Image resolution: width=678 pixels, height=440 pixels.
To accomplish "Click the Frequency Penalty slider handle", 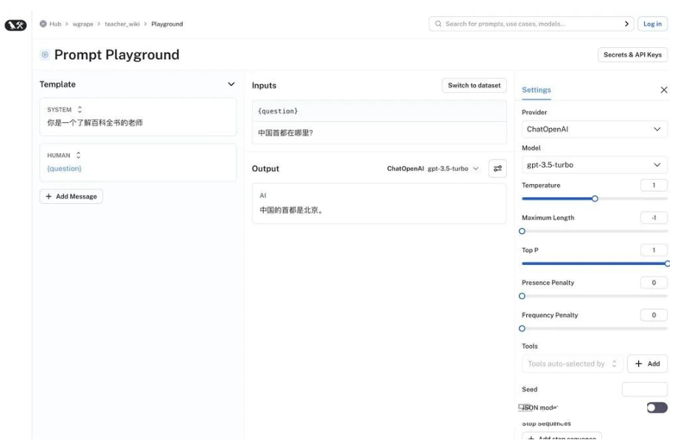I will 522,329.
